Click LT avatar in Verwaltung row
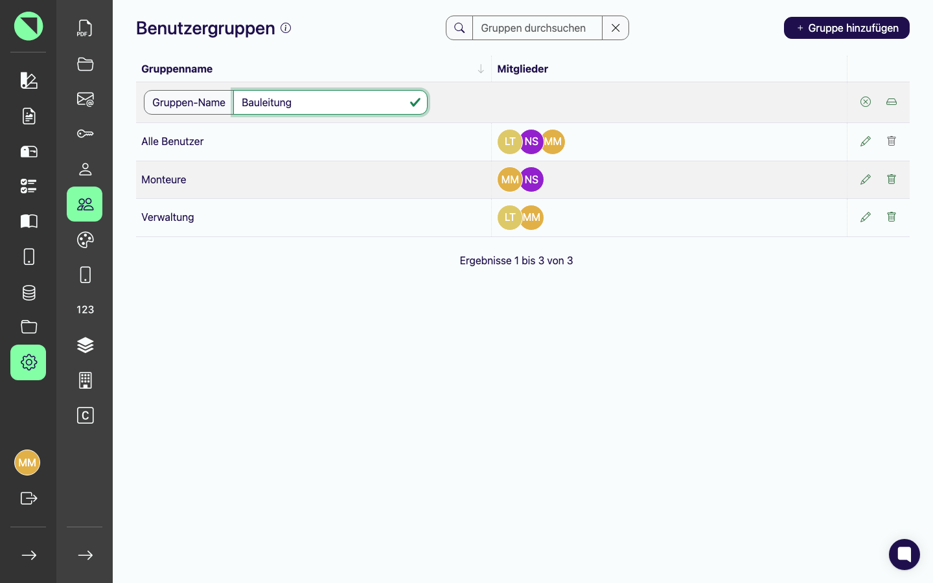The height and width of the screenshot is (583, 933). 509,218
